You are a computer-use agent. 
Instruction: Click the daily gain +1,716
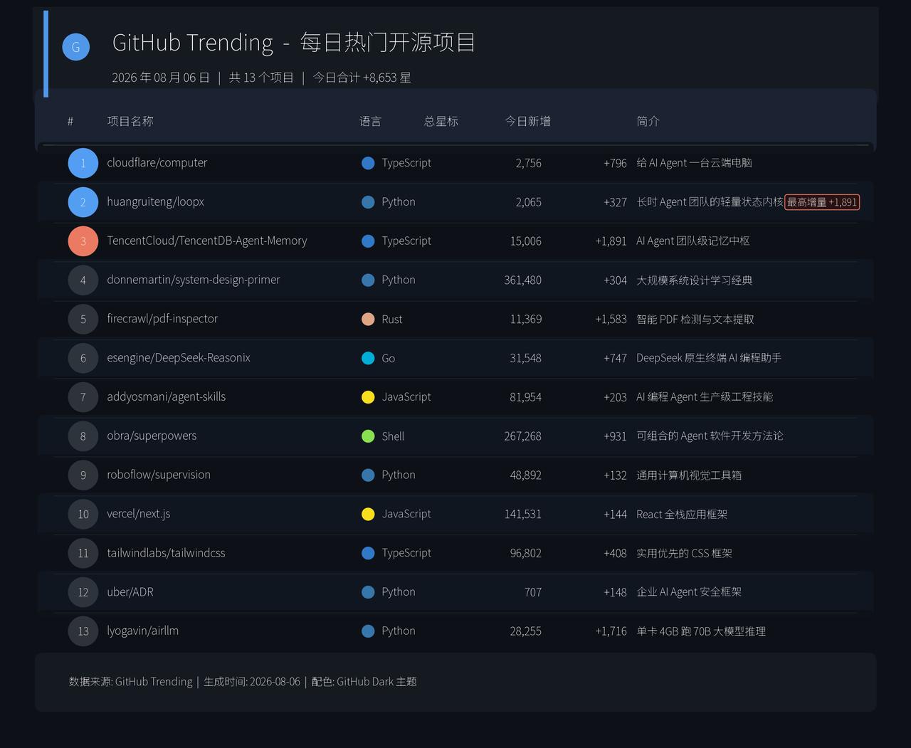(x=611, y=631)
